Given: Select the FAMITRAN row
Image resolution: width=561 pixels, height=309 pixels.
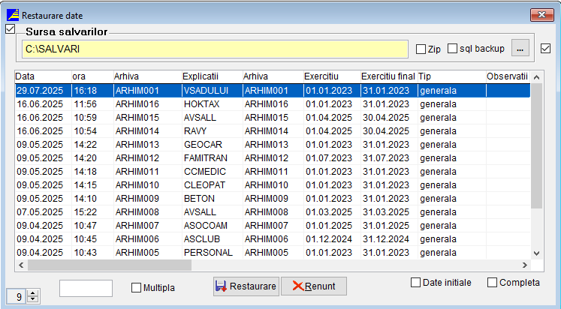Looking at the screenshot, I should (x=273, y=158).
